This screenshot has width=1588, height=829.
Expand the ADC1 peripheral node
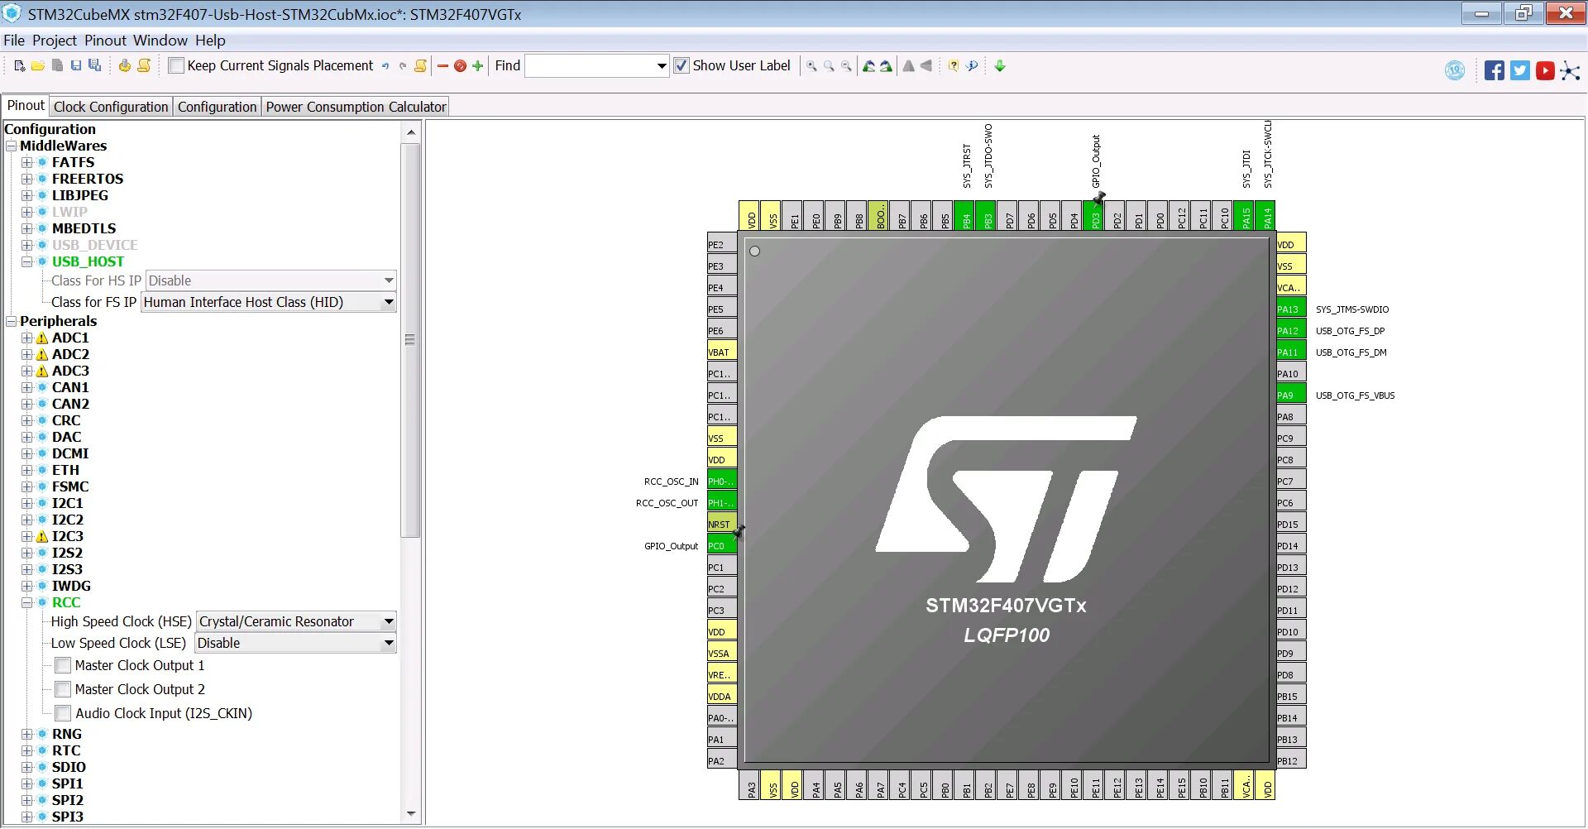26,338
